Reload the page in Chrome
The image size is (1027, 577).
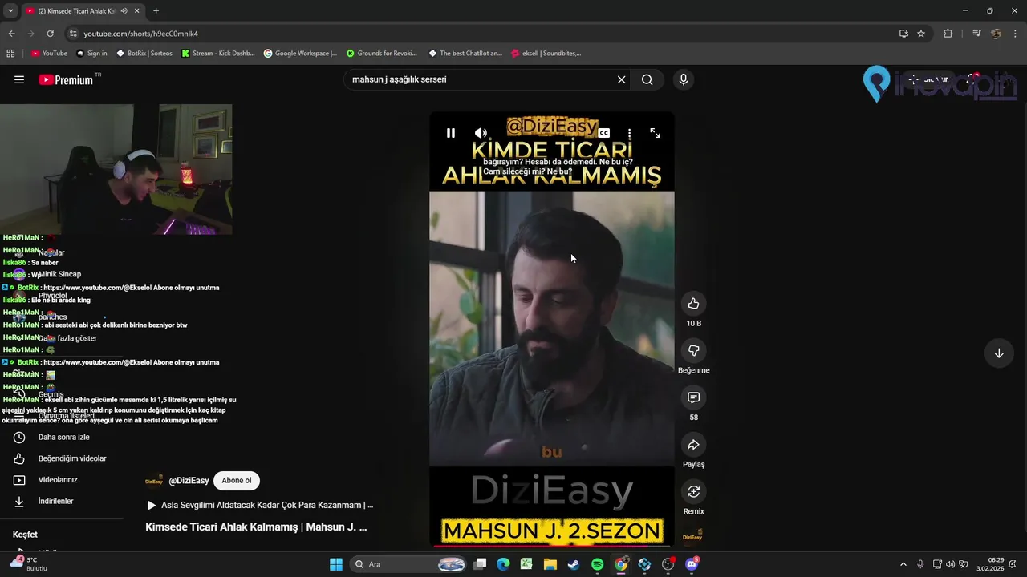click(x=50, y=34)
